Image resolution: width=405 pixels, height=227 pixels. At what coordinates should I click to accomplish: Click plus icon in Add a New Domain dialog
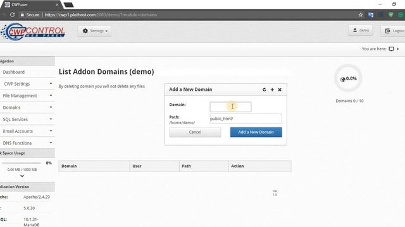click(x=272, y=90)
